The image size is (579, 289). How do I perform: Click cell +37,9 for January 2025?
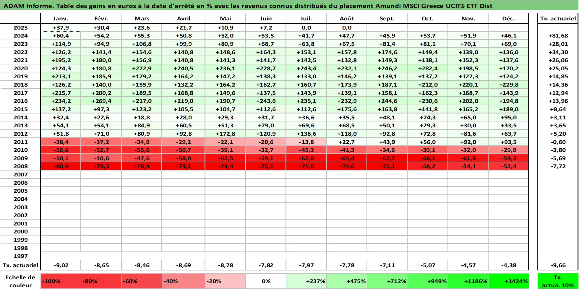[61, 27]
